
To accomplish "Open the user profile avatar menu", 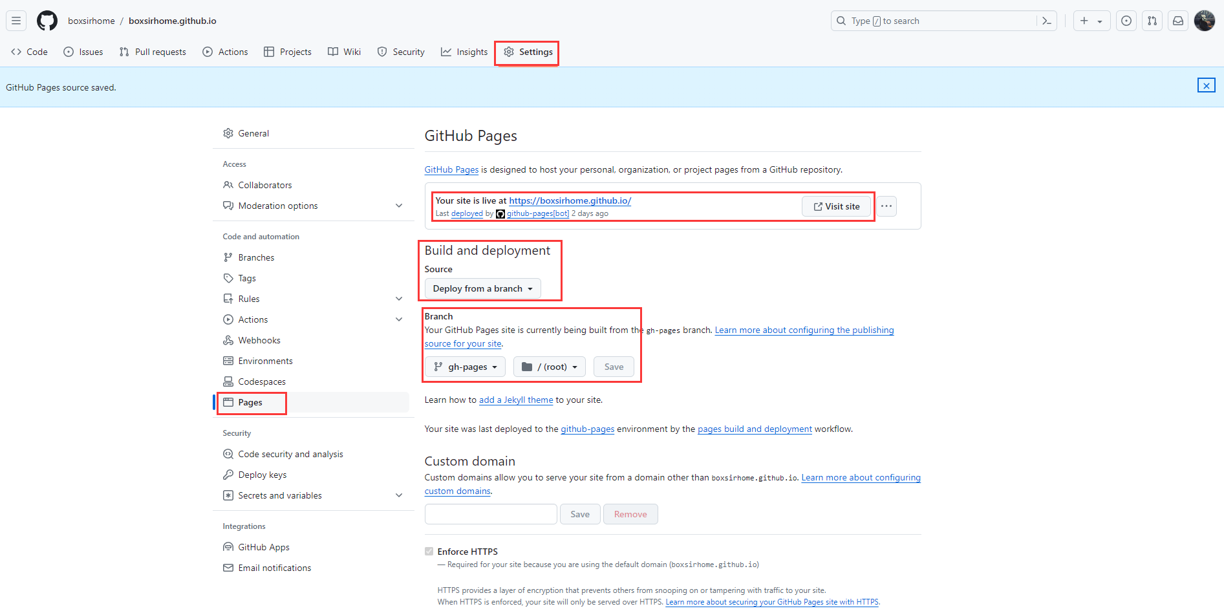I will coord(1204,21).
